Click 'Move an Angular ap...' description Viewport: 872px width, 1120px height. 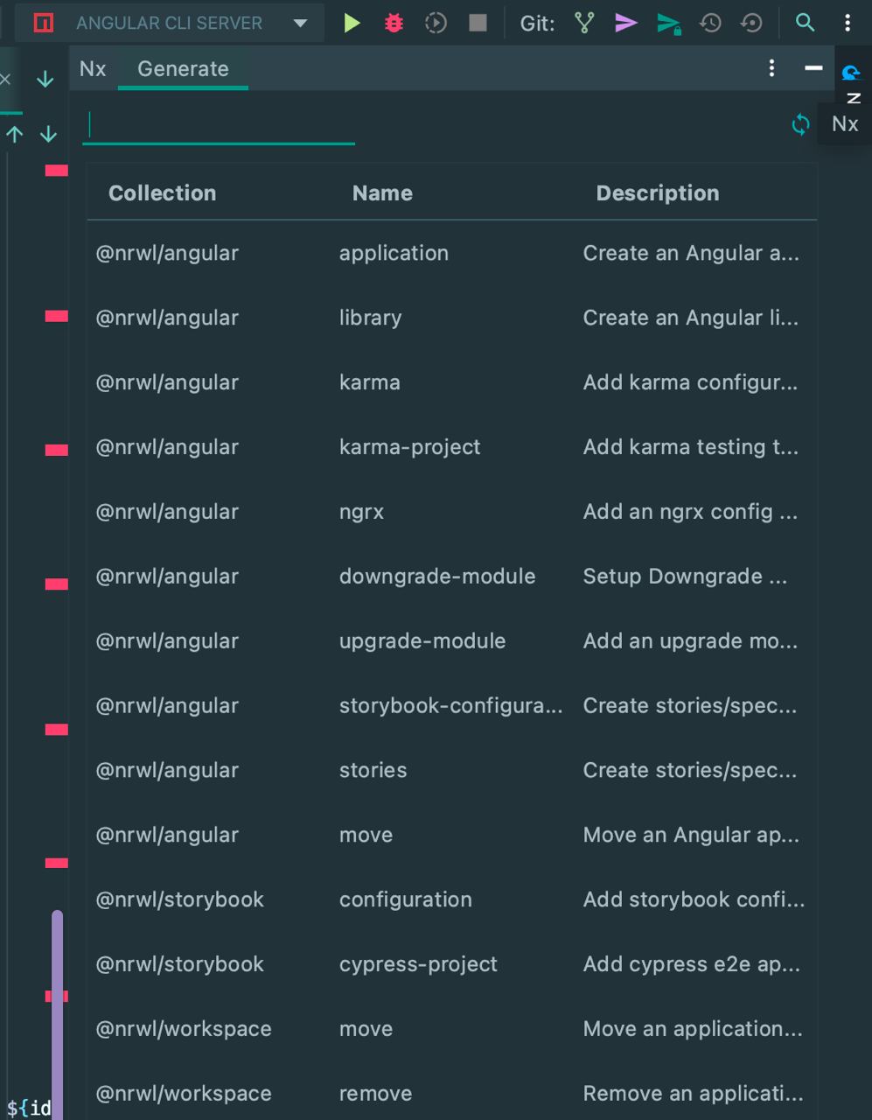[691, 835]
